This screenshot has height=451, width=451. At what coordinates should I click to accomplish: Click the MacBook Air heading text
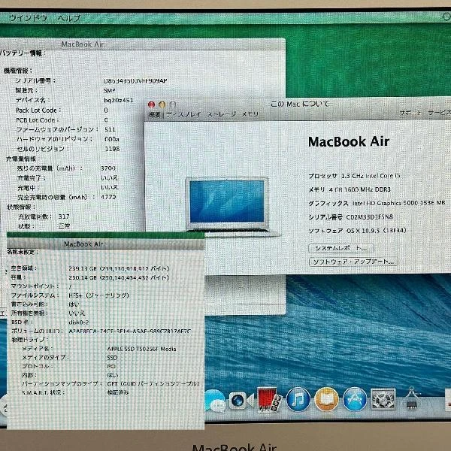click(349, 141)
